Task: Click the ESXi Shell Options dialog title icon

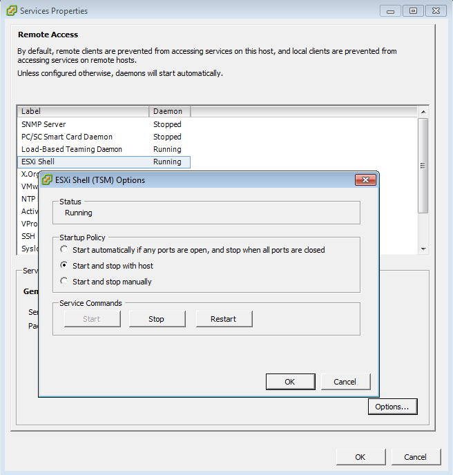Action: (47, 180)
